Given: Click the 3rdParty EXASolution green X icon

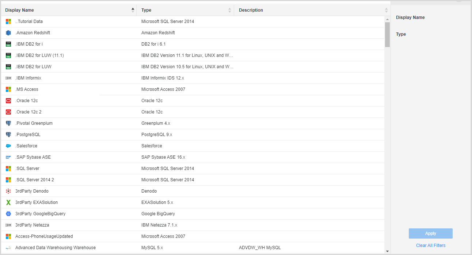Looking at the screenshot, I should 8,202.
